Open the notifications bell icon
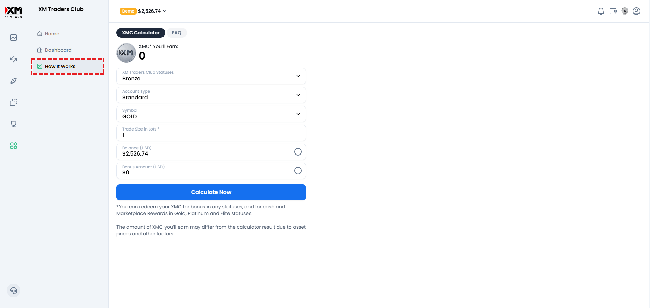 click(601, 11)
